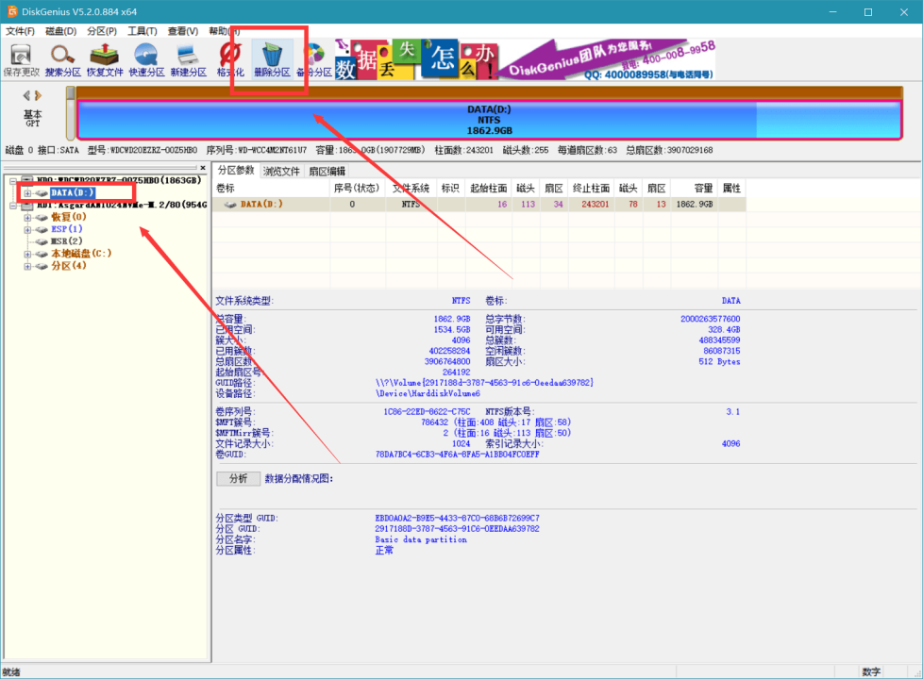Expand the ESP(1) partition node
The width and height of the screenshot is (923, 679).
(27, 229)
